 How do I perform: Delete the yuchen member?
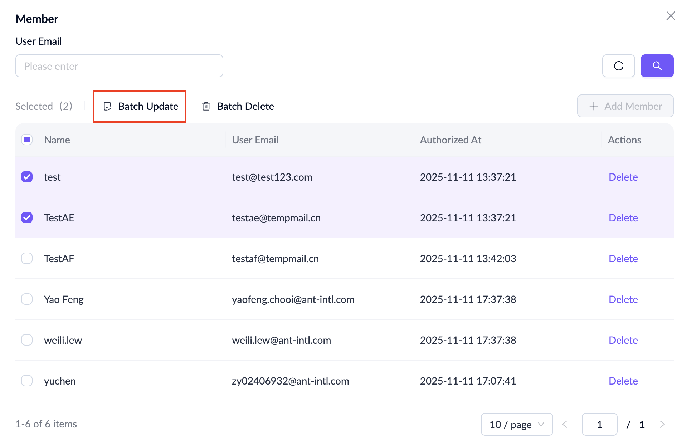click(623, 381)
